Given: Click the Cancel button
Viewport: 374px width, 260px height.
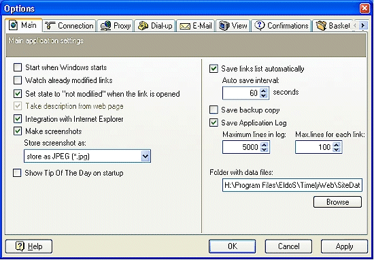Looking at the screenshot, I should click(288, 246).
